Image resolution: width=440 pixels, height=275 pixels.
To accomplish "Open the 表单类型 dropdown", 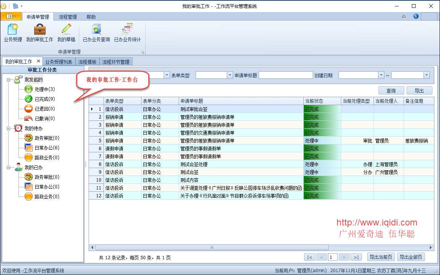I will coord(230,75).
